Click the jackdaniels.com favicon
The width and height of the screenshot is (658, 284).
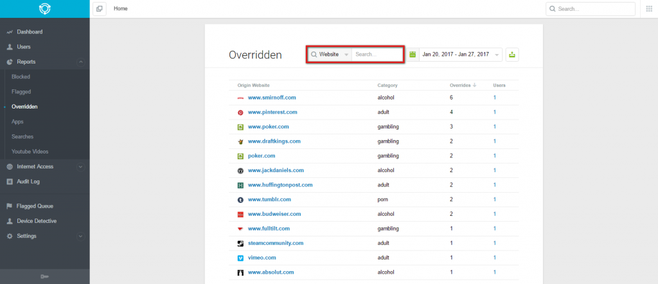240,171
